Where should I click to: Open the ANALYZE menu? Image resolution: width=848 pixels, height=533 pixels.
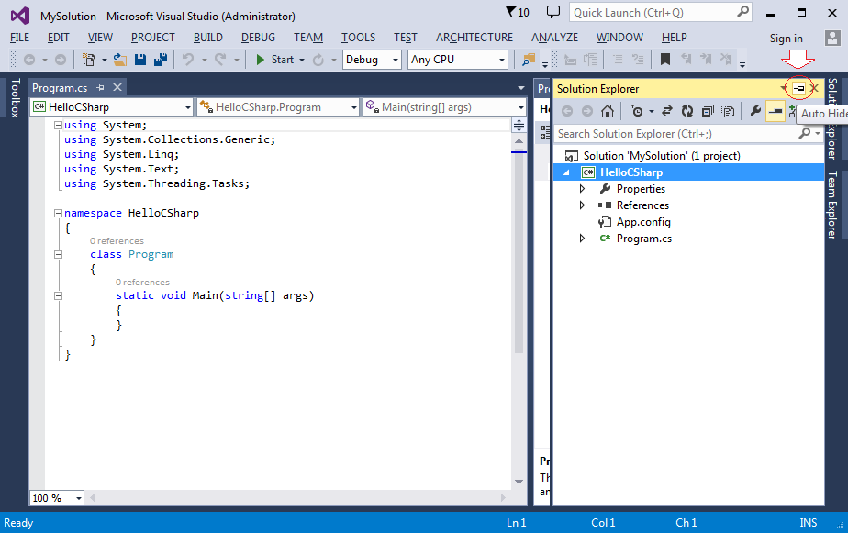click(x=554, y=38)
